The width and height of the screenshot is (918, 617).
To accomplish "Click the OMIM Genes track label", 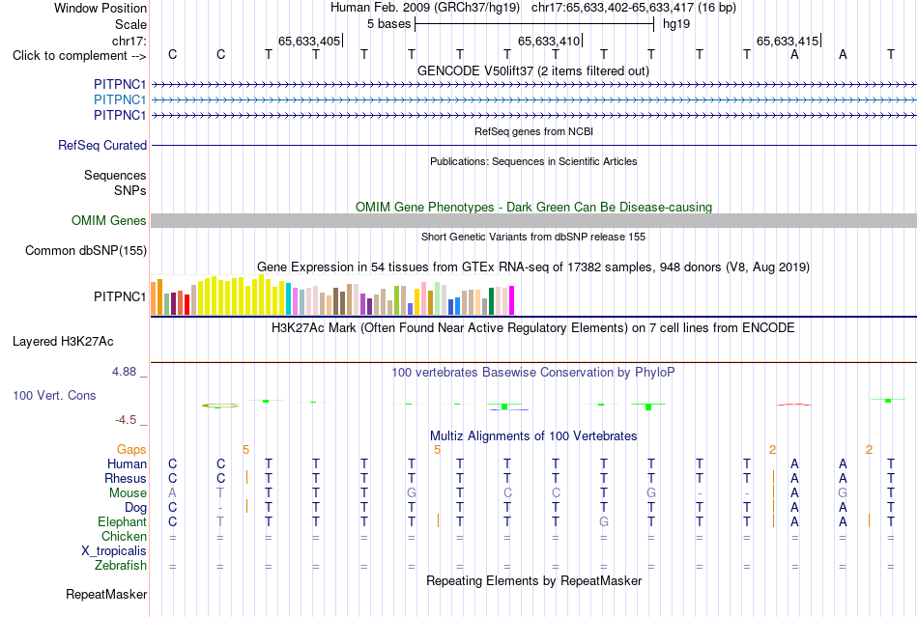I will 109,220.
